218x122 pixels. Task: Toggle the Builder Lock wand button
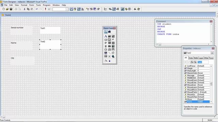[106, 61]
